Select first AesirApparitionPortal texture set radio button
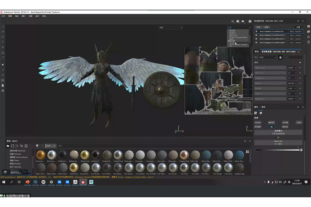Screen dimensions: 311x207 click(x=257, y=31)
